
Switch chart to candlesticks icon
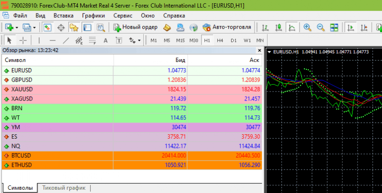click(x=278, y=28)
